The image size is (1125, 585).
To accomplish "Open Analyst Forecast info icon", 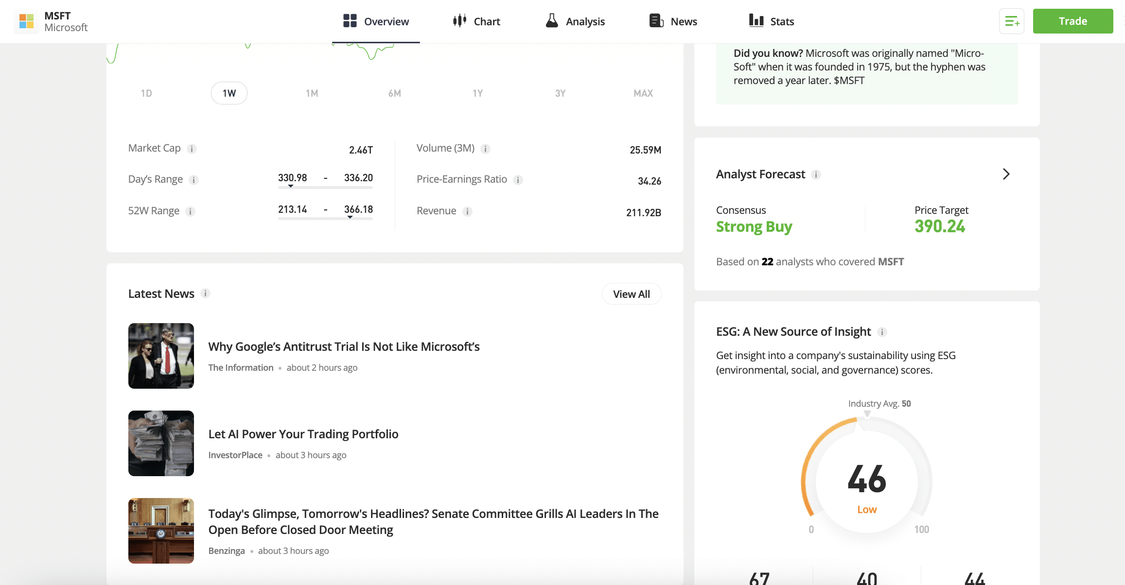I will pyautogui.click(x=816, y=174).
